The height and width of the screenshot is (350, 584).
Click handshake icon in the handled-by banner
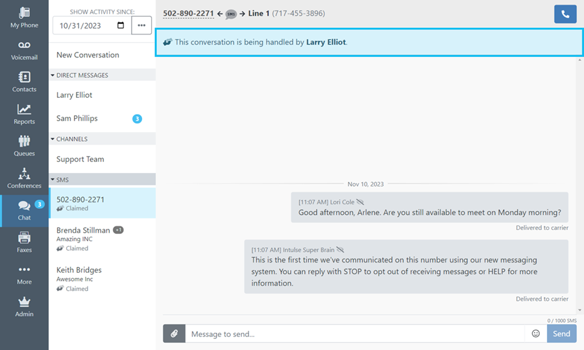point(167,42)
